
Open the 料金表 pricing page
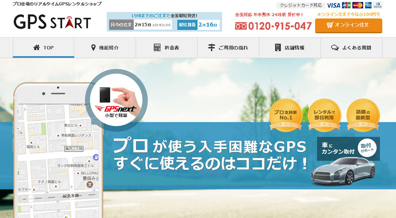[166, 48]
